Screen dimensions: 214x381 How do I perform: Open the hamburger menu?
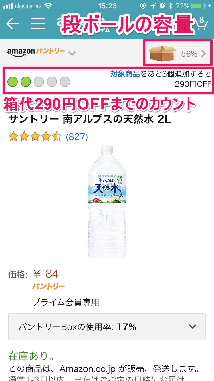pos(38,24)
